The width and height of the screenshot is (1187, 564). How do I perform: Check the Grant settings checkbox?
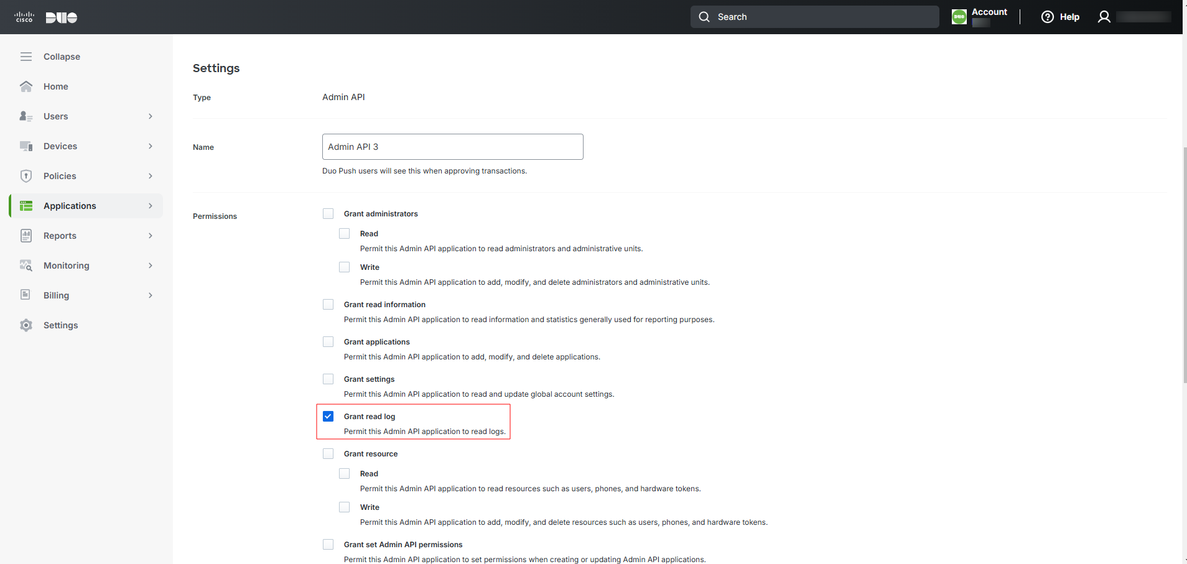click(328, 379)
